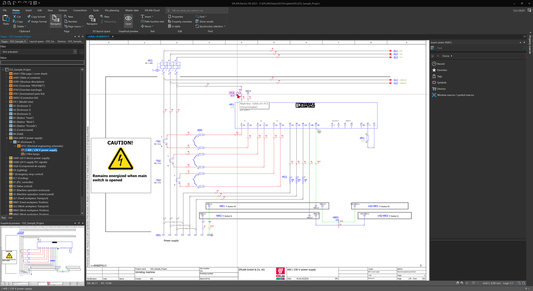Click the Insert center Find field
This screenshot has width=533, height=291.
[476, 48]
